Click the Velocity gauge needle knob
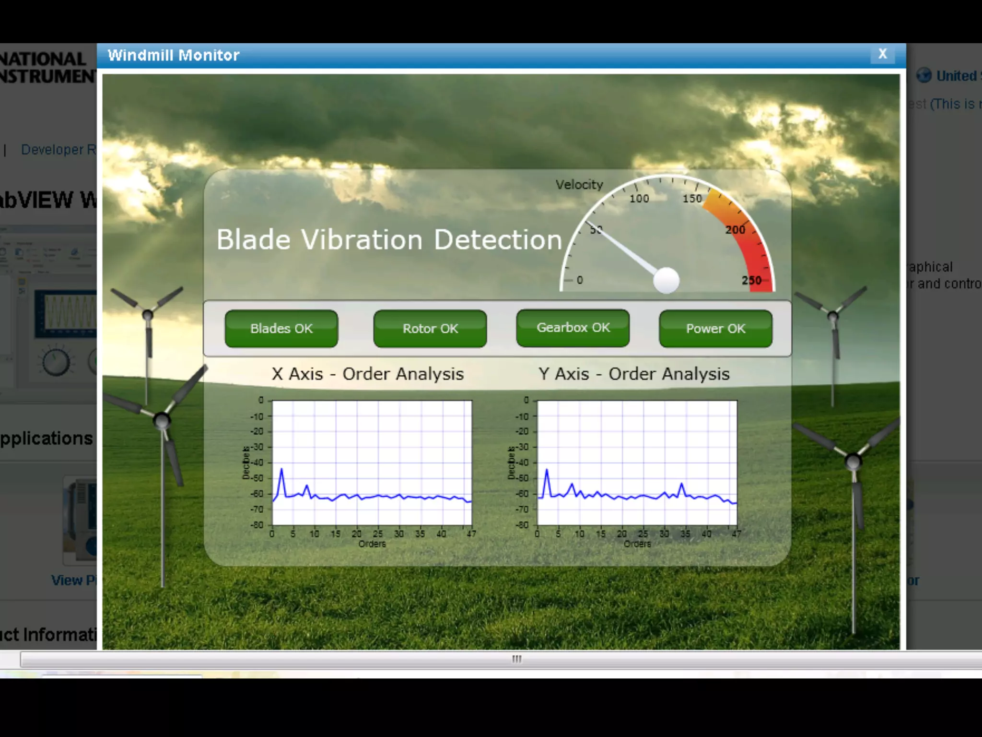982x737 pixels. tap(666, 280)
